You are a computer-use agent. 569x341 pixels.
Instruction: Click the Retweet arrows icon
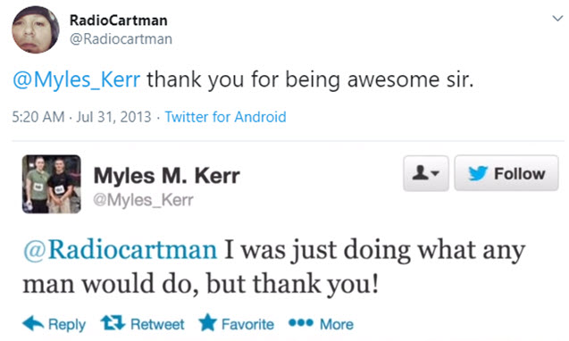coord(113,322)
